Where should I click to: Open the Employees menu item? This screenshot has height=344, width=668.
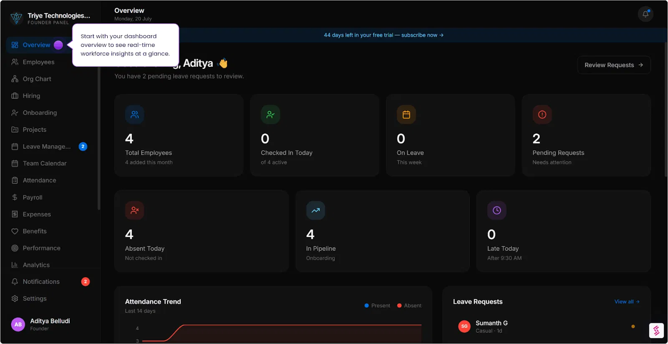click(50, 62)
